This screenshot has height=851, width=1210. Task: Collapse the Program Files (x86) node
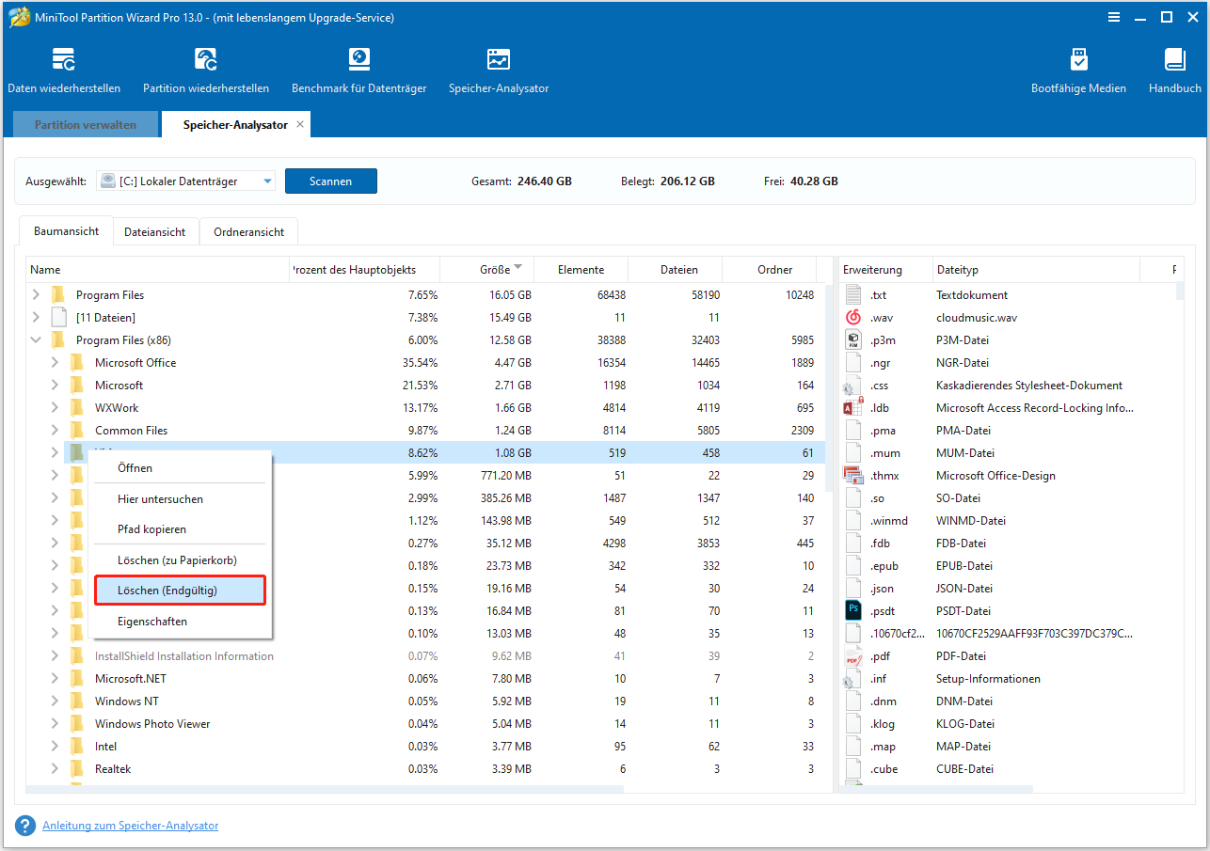[36, 339]
